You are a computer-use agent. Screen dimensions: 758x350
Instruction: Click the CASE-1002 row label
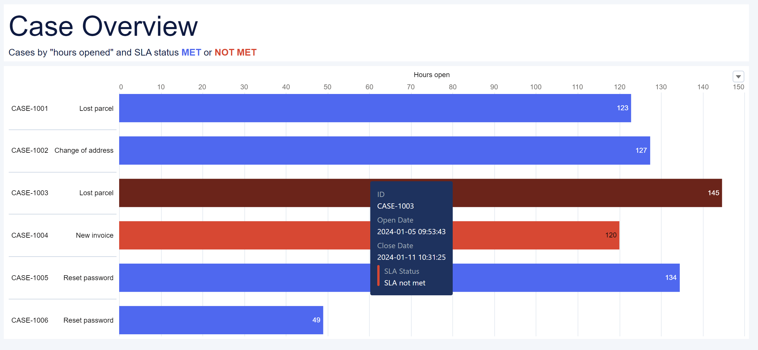click(x=30, y=150)
